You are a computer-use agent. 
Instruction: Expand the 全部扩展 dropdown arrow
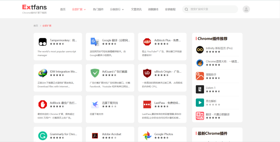85,10
